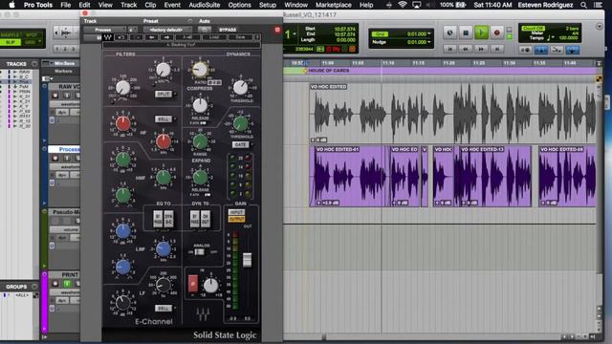The image size is (612, 344).
Task: Open the edit window toolbar options arrow
Action: (600, 27)
